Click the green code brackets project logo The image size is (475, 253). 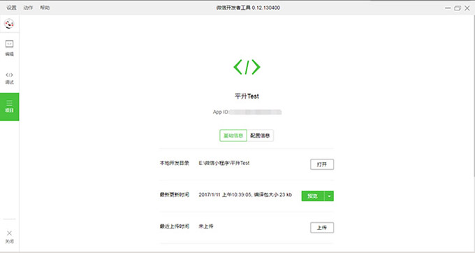click(247, 67)
